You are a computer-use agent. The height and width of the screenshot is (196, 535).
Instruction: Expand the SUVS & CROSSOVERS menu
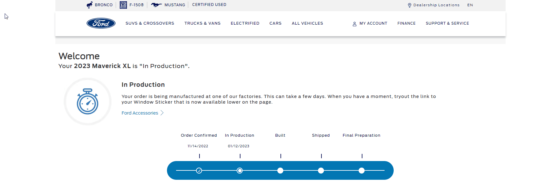click(x=150, y=23)
